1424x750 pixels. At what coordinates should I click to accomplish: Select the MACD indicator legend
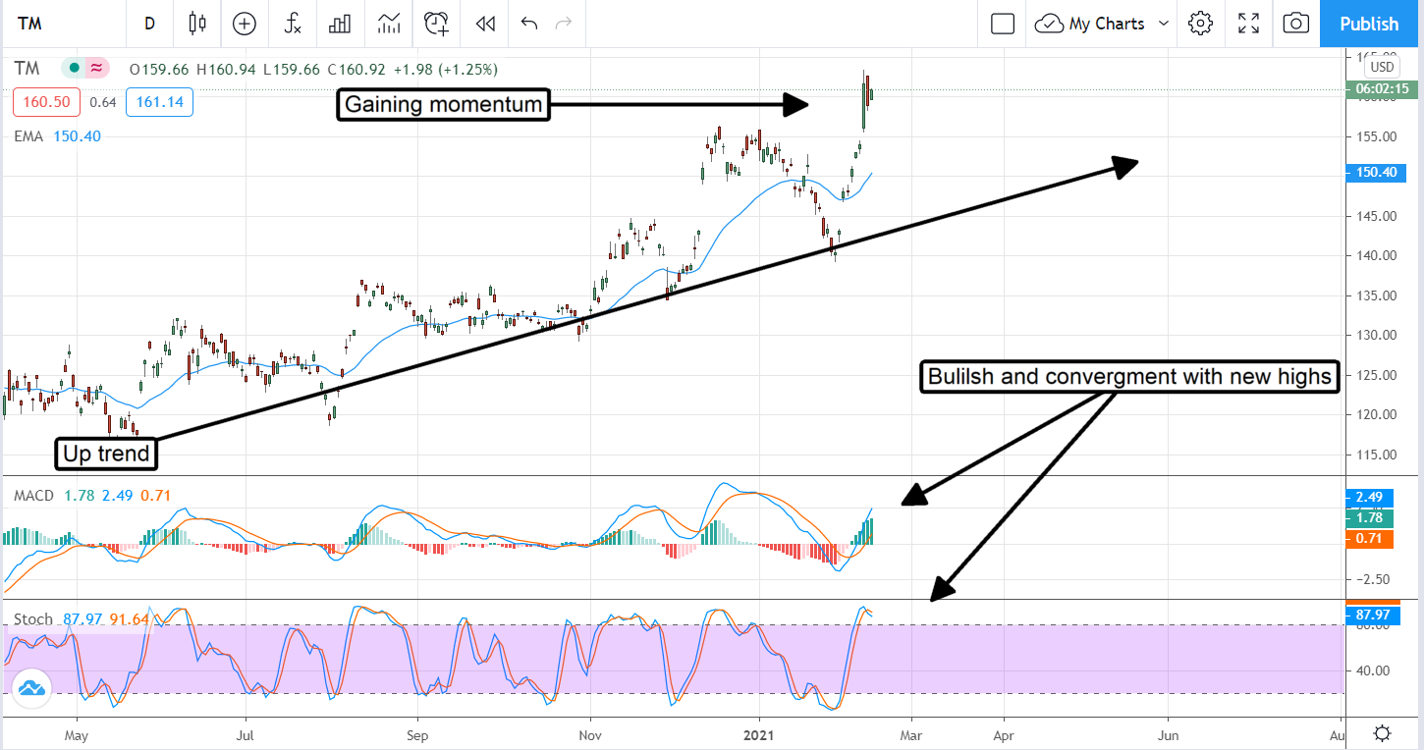click(x=32, y=496)
